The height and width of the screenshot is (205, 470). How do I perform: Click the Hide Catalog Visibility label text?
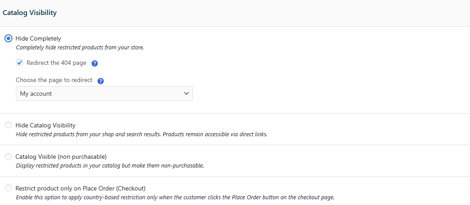coord(45,125)
